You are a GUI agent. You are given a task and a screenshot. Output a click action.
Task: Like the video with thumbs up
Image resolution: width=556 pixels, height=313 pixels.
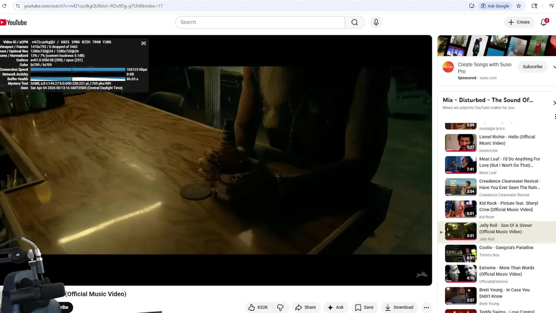(258, 307)
